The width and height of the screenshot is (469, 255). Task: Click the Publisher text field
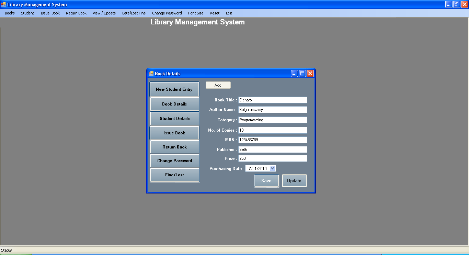(x=273, y=149)
